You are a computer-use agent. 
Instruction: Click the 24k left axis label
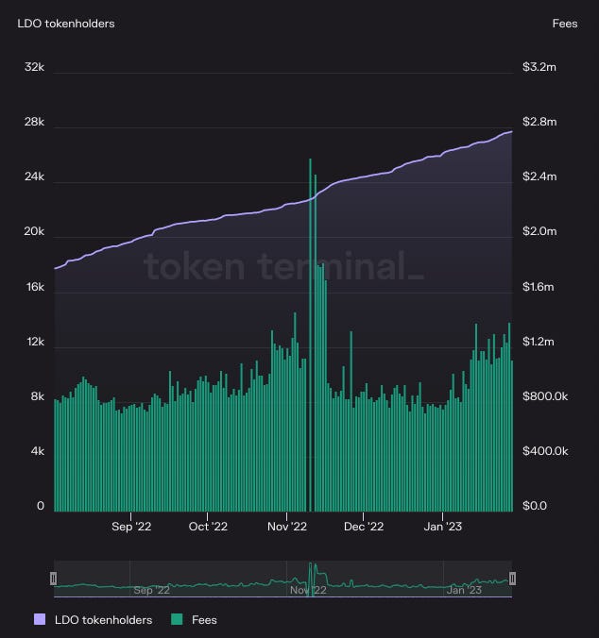click(34, 176)
